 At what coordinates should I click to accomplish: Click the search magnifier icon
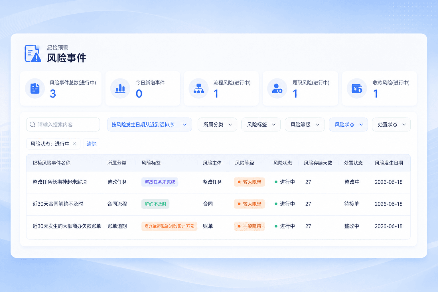[x=33, y=125]
